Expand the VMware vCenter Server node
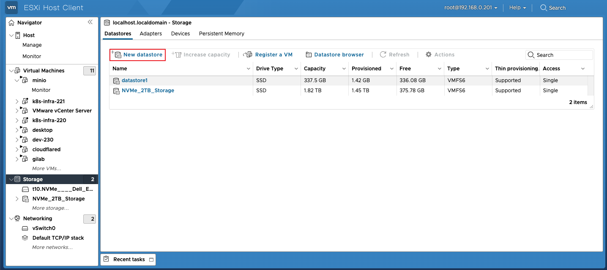This screenshot has height=270, width=607. (x=17, y=111)
